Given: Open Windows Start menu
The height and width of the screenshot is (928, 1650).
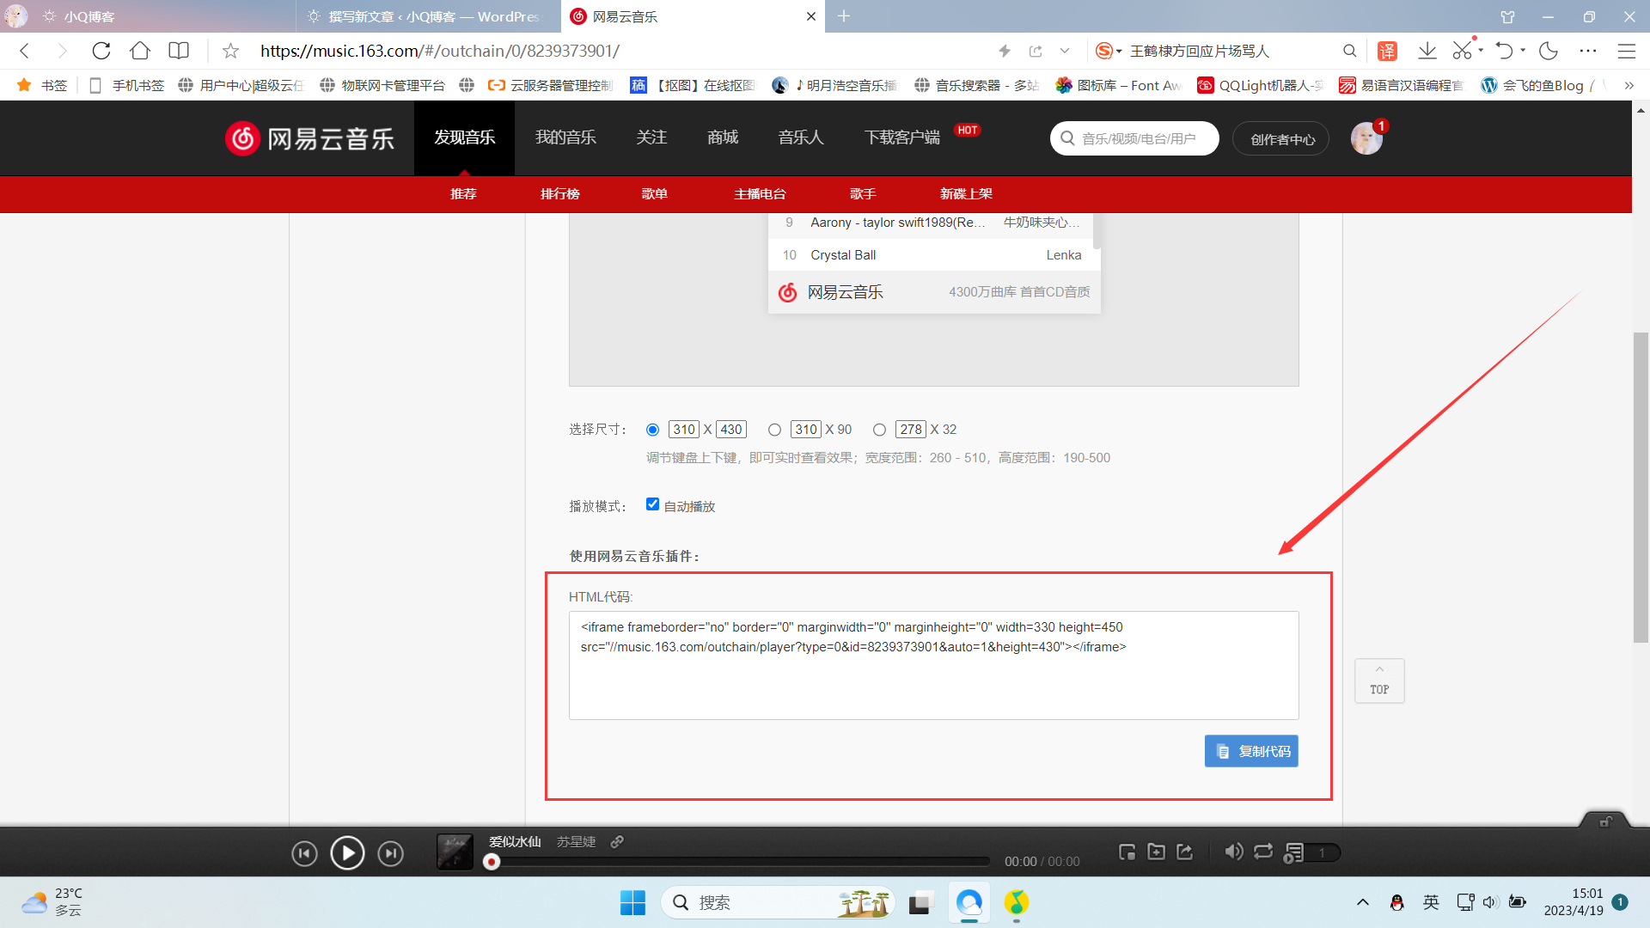Looking at the screenshot, I should (632, 902).
